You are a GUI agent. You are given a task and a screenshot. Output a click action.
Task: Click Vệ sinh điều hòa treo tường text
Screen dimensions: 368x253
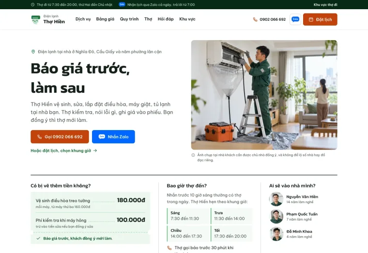coord(63,201)
